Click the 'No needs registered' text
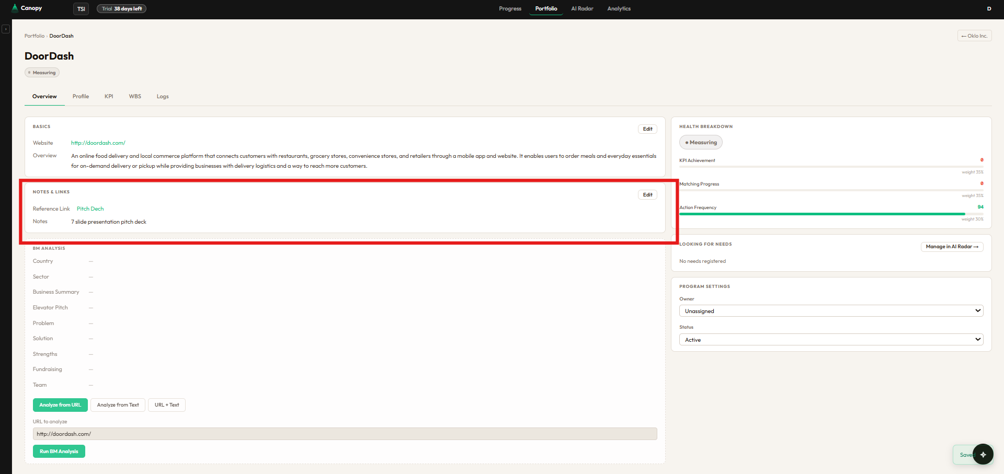Image resolution: width=1004 pixels, height=474 pixels. (x=702, y=261)
